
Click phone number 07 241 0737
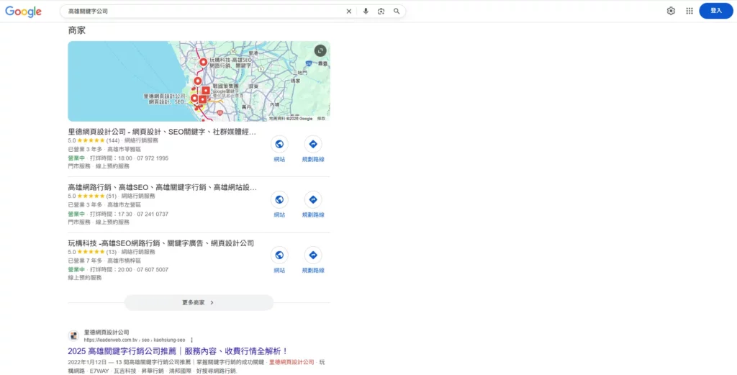pos(153,214)
